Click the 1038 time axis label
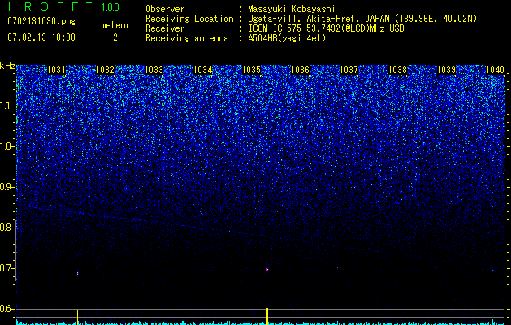This screenshot has width=511, height=325. click(397, 70)
